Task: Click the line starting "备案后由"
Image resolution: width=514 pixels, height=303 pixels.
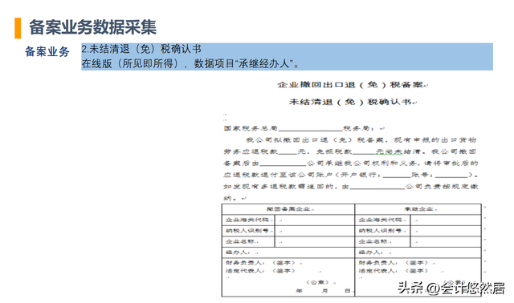Action: coord(351,164)
